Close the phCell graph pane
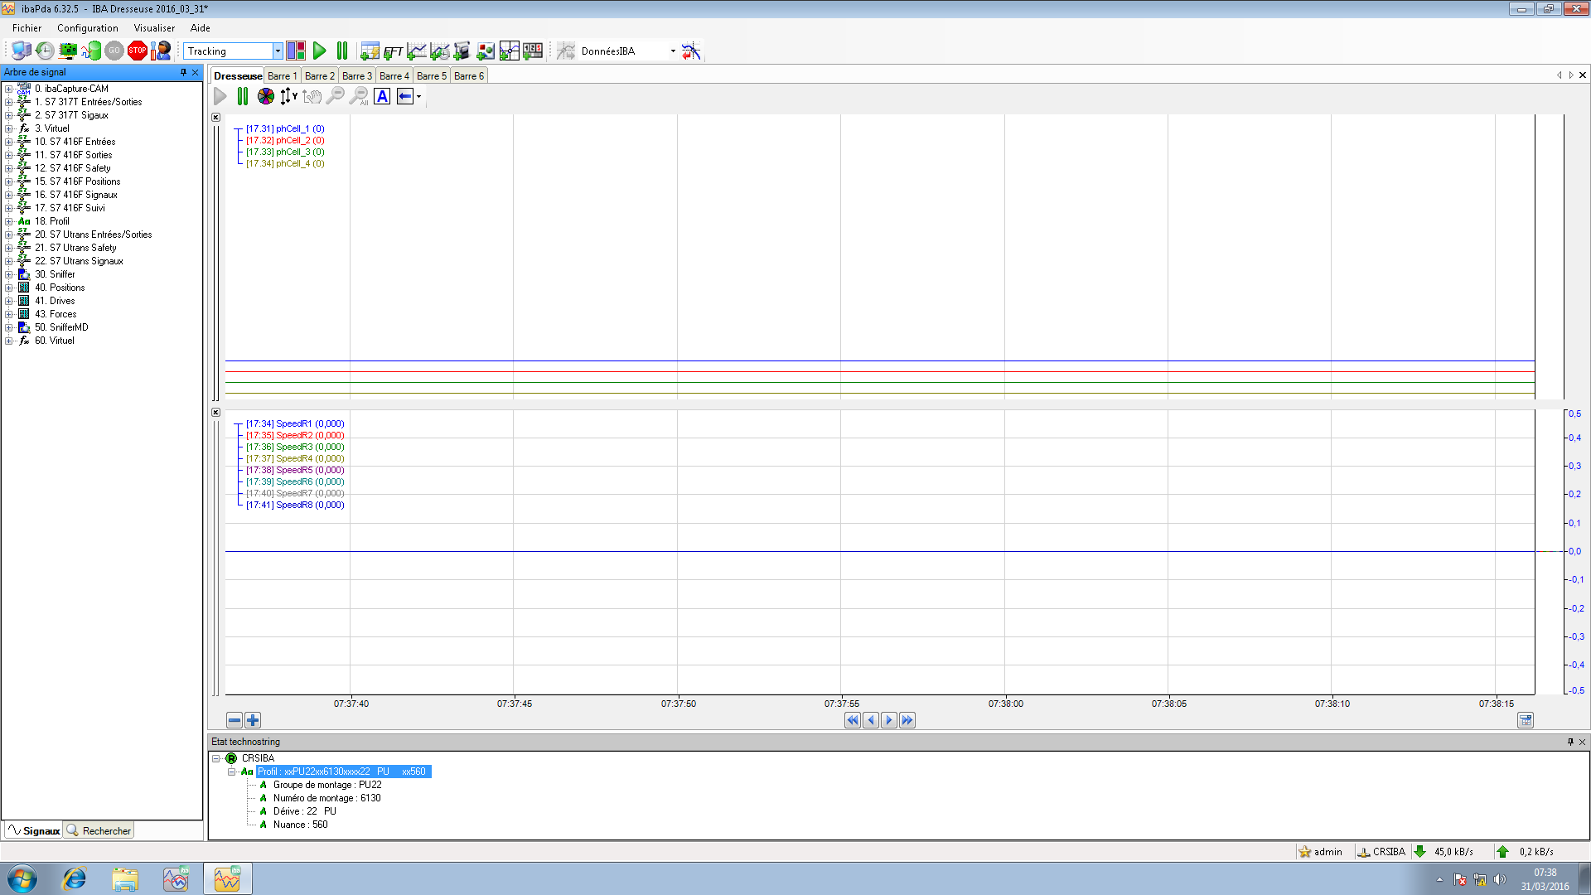This screenshot has height=895, width=1591. pyautogui.click(x=216, y=118)
